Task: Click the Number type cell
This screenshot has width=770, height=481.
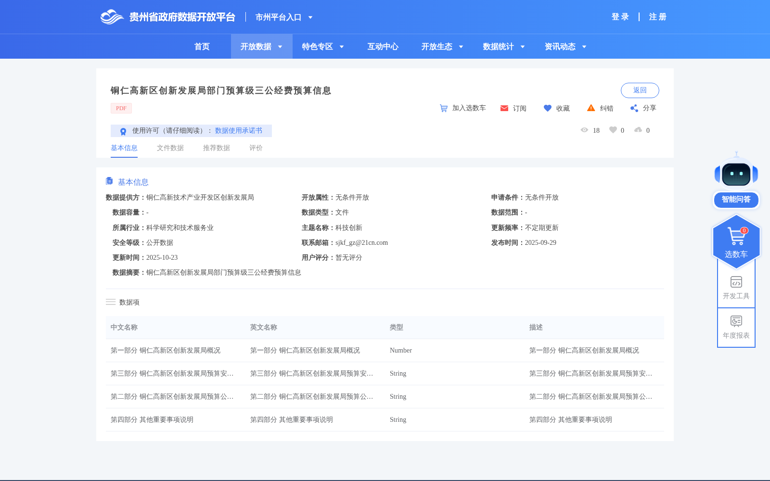Action: coord(401,351)
